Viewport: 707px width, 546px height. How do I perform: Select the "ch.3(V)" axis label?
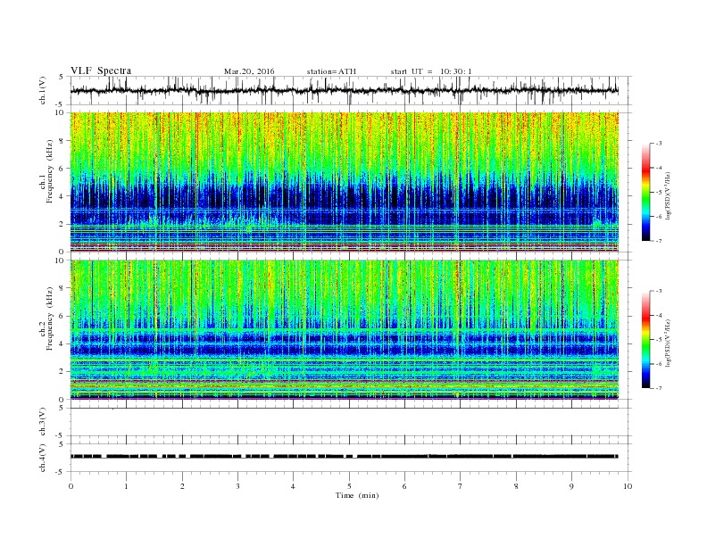coord(43,422)
